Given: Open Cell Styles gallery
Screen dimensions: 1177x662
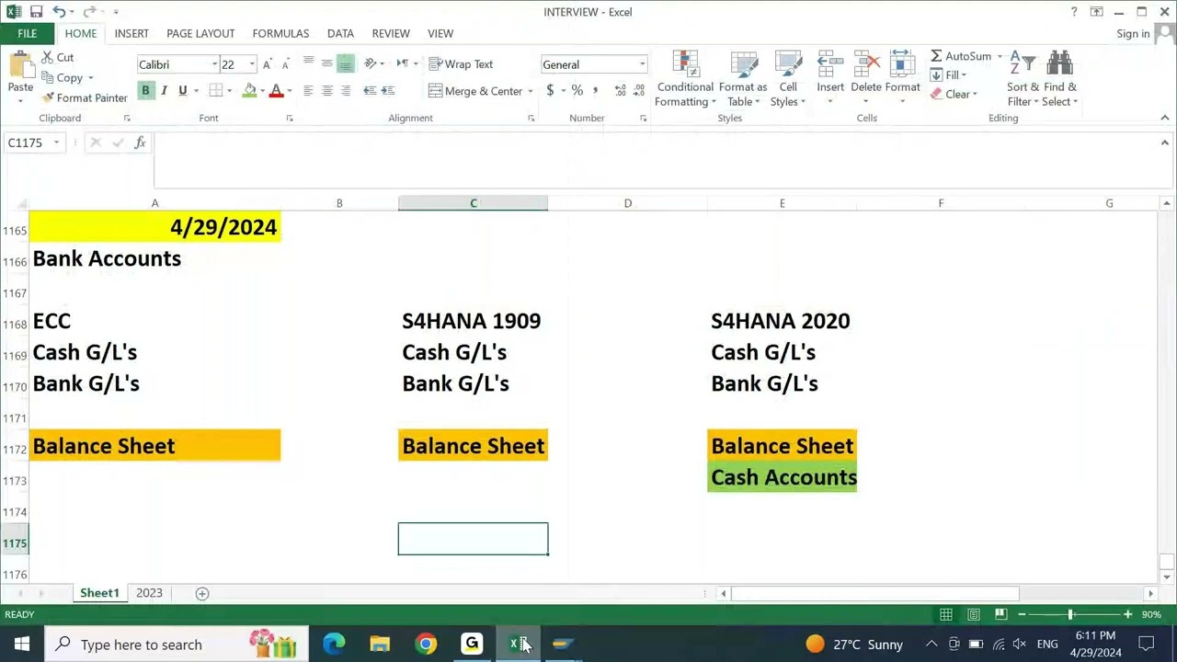Looking at the screenshot, I should (788, 79).
